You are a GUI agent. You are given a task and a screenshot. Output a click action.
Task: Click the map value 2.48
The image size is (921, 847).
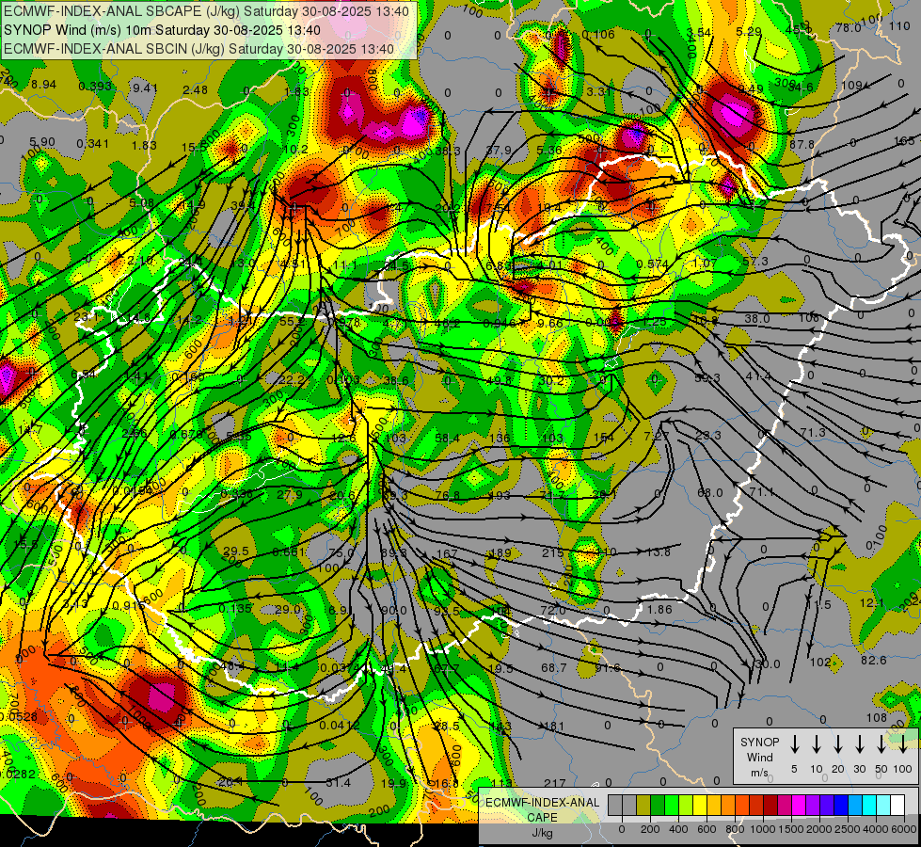(x=195, y=90)
